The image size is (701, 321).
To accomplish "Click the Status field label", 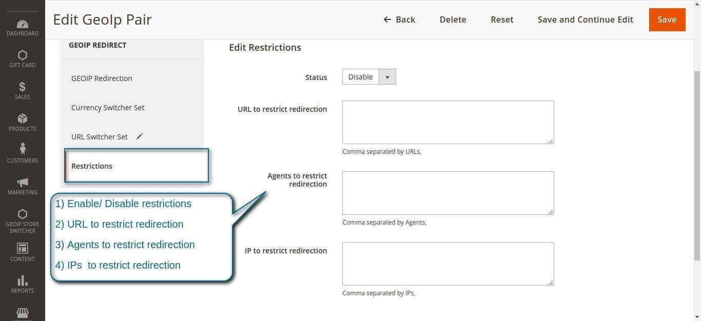I will (x=316, y=77).
